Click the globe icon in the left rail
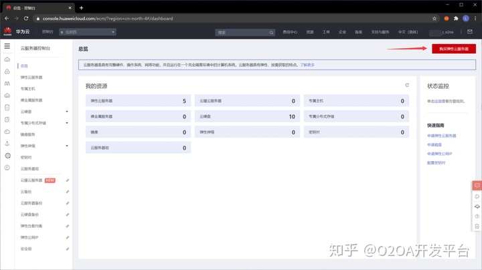This screenshot has height=270, width=482. [7, 156]
